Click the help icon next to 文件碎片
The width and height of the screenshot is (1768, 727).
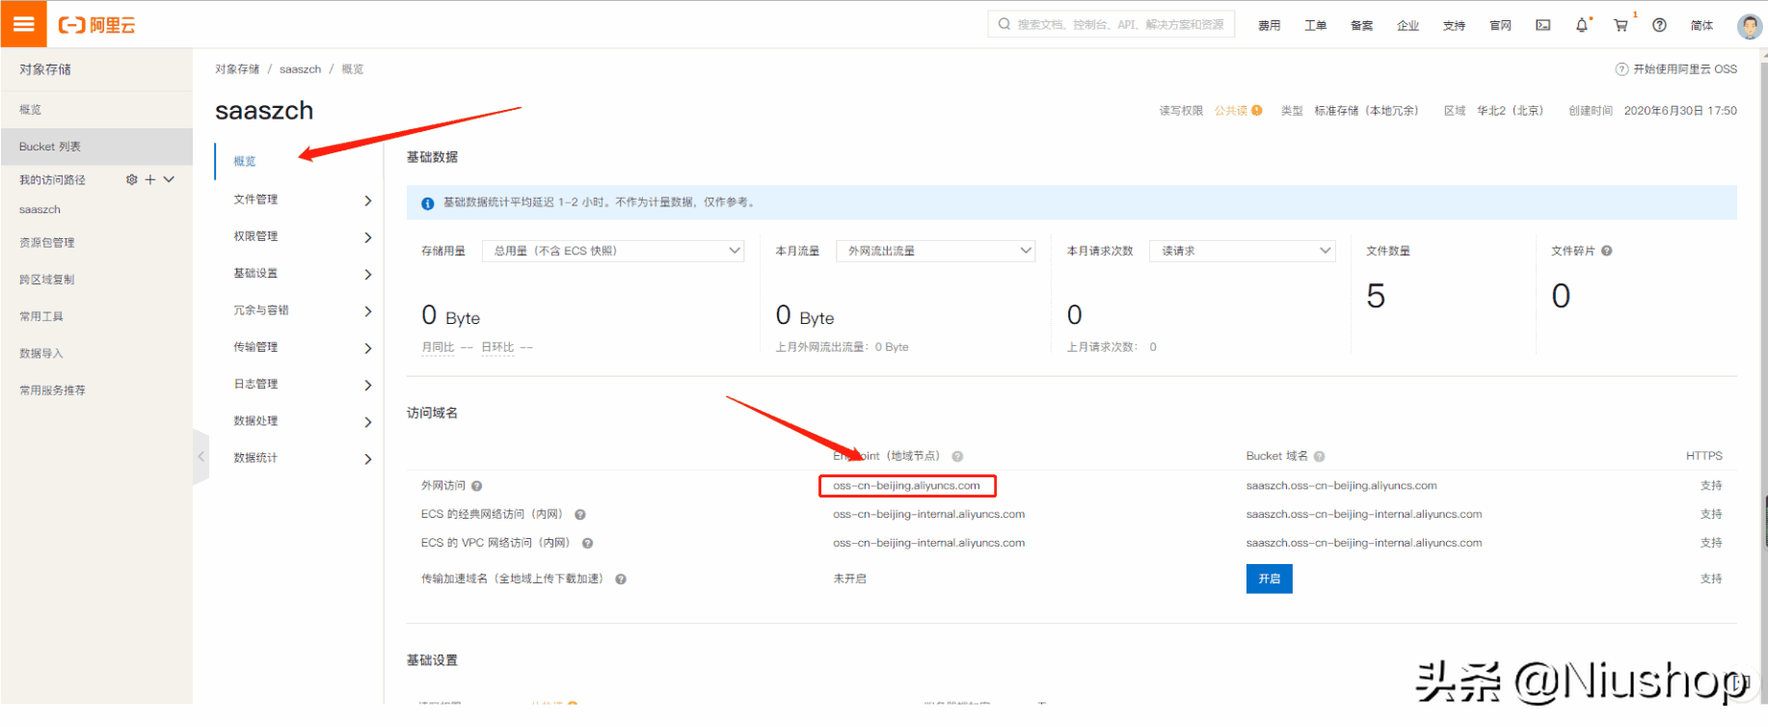[x=1607, y=251]
